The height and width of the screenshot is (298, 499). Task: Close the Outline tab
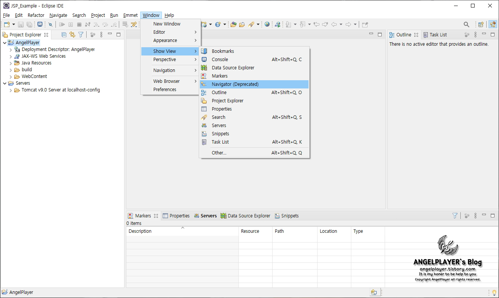click(416, 34)
